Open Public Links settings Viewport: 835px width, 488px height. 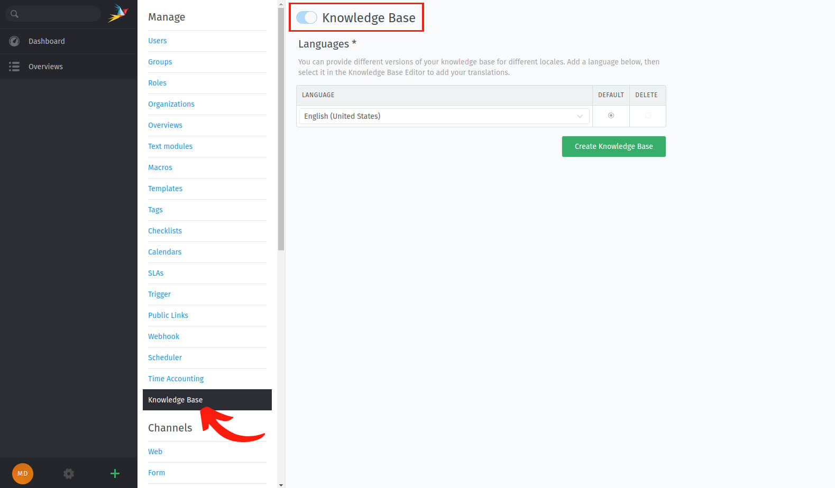pos(168,315)
